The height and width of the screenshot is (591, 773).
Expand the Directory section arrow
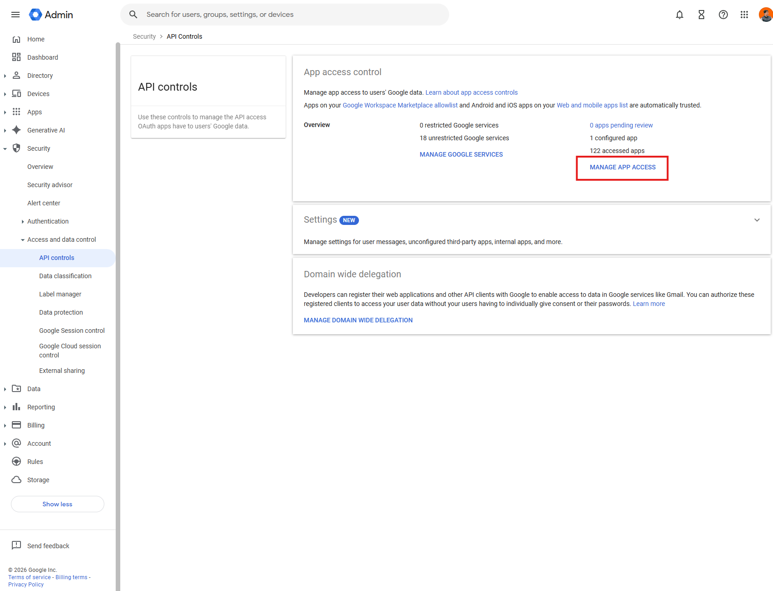click(5, 76)
